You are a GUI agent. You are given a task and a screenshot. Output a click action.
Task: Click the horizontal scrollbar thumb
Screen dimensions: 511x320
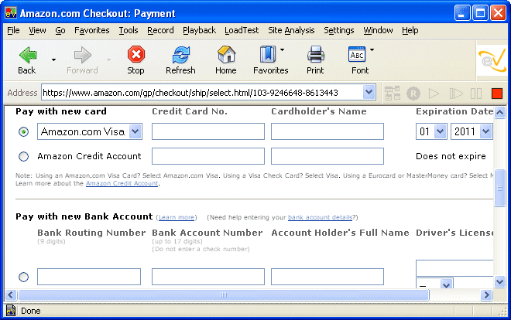(x=224, y=295)
